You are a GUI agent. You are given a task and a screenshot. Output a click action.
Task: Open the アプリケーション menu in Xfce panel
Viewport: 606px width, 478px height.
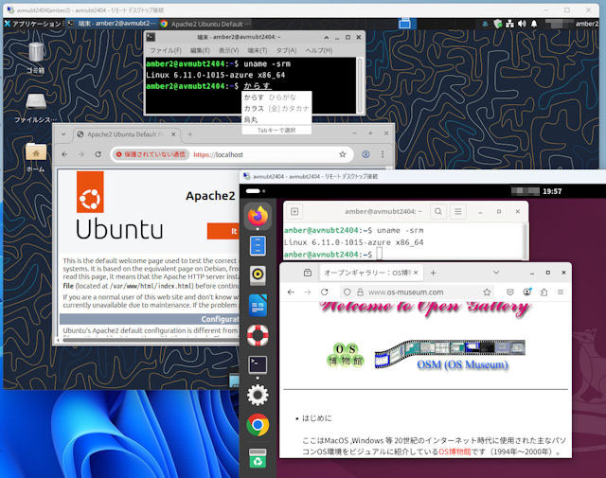34,24
